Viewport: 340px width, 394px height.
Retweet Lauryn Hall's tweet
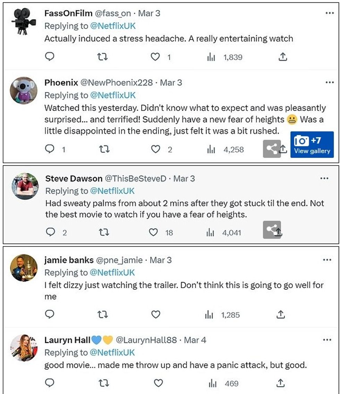(103, 383)
